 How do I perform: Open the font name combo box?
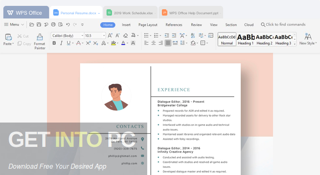pos(68,36)
